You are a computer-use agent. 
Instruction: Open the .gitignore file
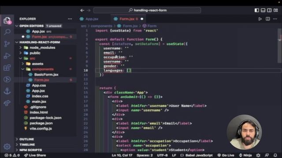click(x=38, y=107)
